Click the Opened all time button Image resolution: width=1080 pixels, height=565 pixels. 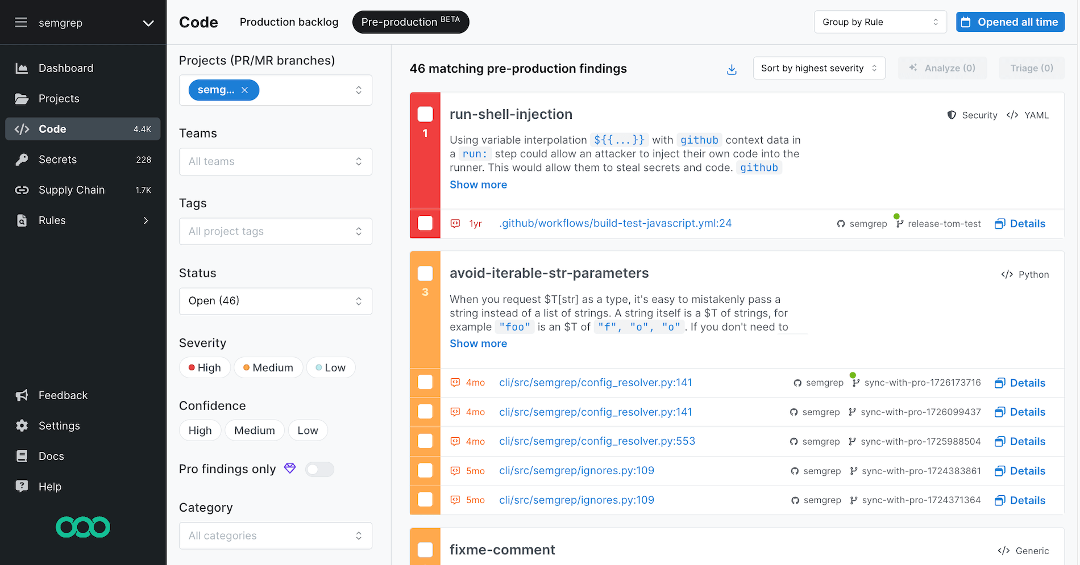(1010, 22)
